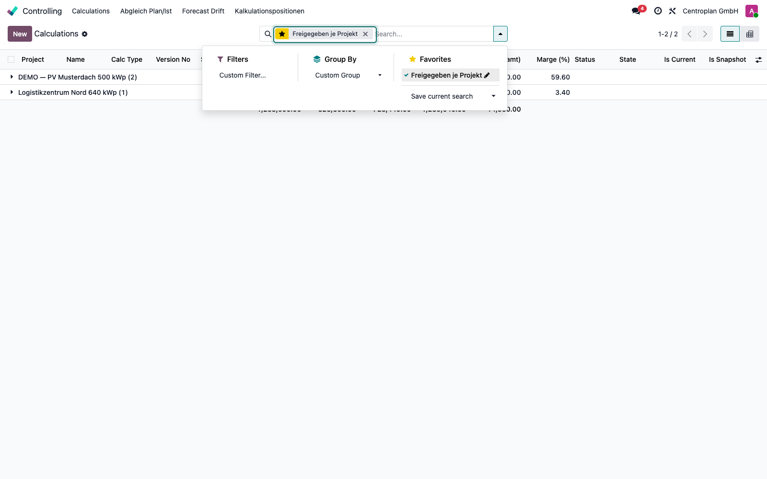Switch to list view
This screenshot has height=479, width=767.
click(730, 34)
